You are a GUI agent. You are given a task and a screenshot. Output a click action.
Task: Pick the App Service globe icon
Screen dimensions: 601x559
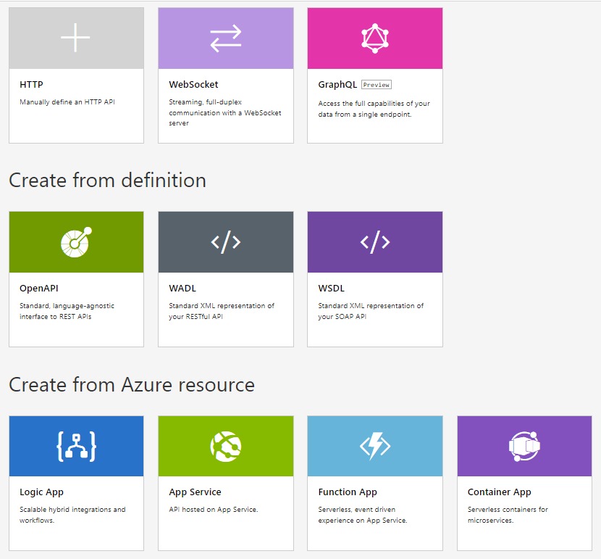point(225,446)
